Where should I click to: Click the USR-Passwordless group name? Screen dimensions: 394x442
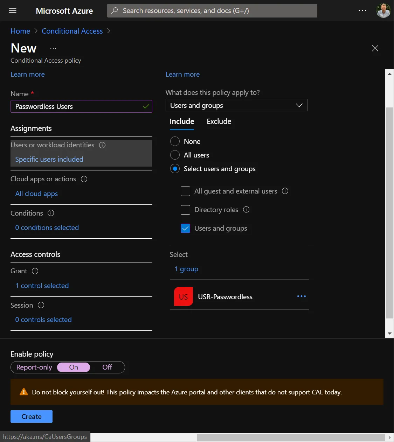(225, 297)
